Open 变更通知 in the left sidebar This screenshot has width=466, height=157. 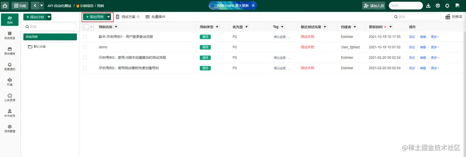[10, 67]
